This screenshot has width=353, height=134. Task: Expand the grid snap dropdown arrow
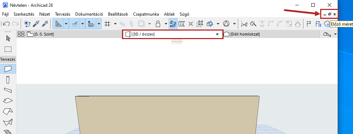point(115,23)
